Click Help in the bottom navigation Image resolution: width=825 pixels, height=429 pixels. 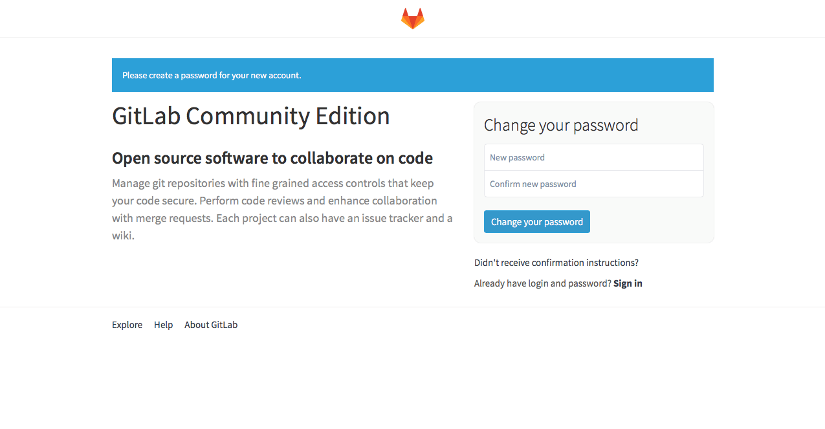163,324
